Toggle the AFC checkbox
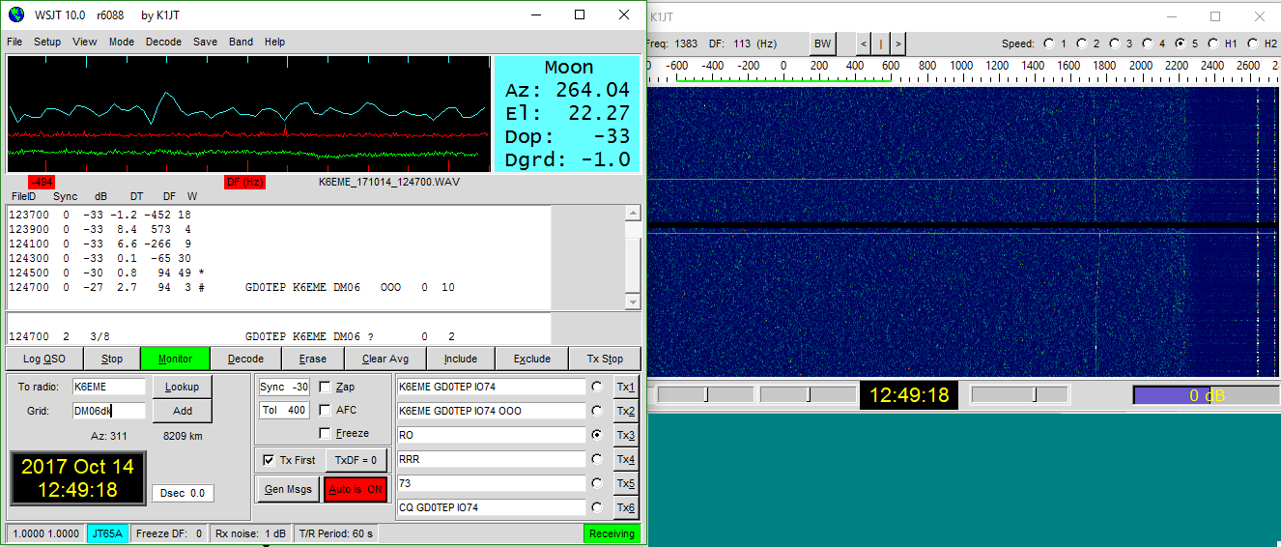The width and height of the screenshot is (1281, 547). coord(326,410)
